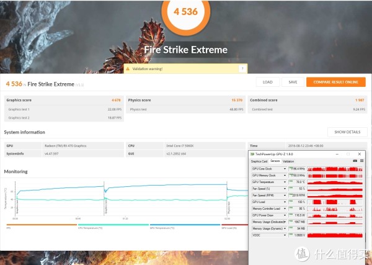Click COMPARE RESULT ONLINE button
This screenshot has height=265, width=372.
click(335, 82)
